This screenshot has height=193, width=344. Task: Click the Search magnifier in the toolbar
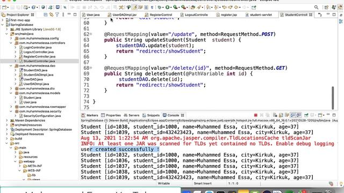click(x=316, y=8)
